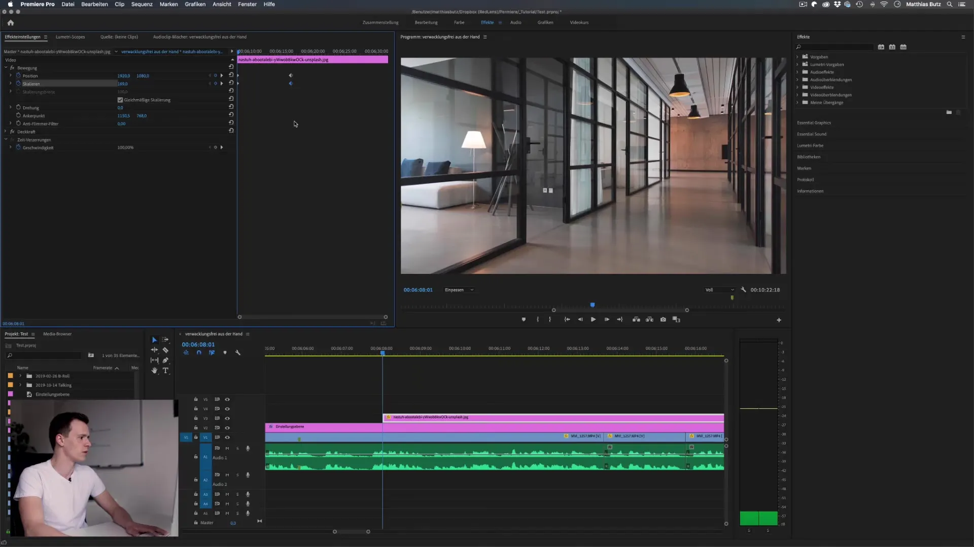974x547 pixels.
Task: Toggle V2 track output eye
Action: point(227,428)
